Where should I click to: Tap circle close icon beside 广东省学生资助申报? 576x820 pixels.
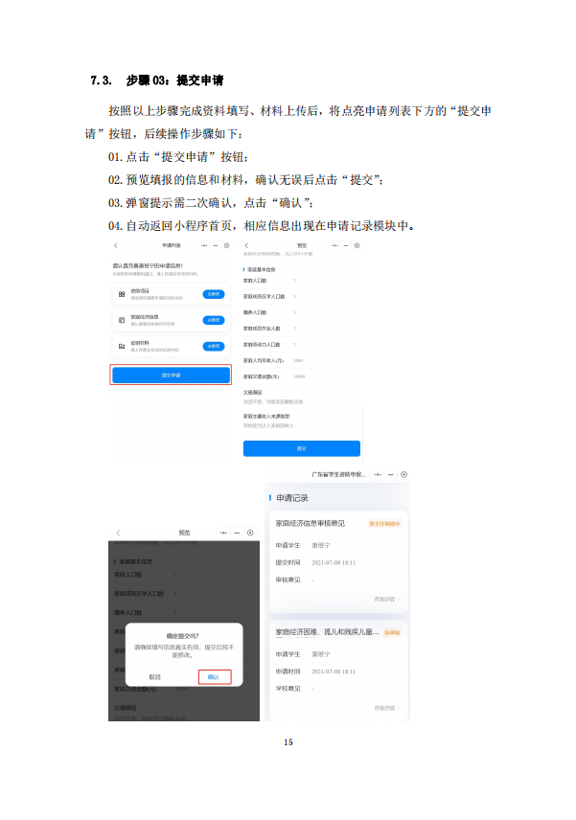pos(403,475)
